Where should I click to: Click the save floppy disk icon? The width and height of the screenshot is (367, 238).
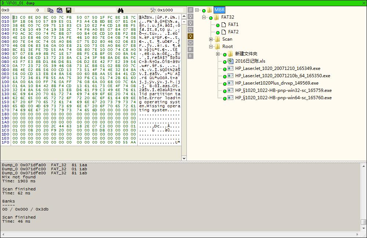pyautogui.click(x=69, y=10)
